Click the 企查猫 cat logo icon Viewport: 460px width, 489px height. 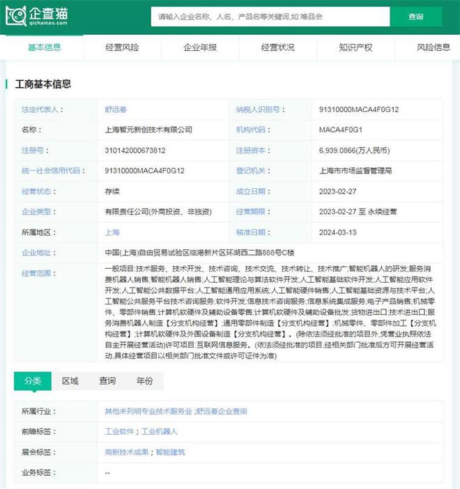[15, 16]
